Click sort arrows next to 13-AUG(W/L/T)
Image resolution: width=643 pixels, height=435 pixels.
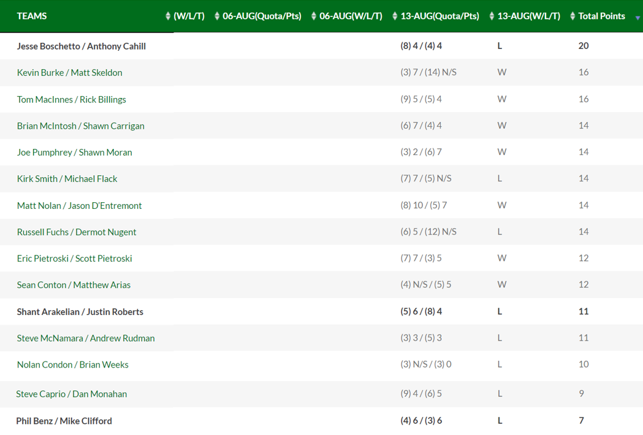[x=492, y=17]
